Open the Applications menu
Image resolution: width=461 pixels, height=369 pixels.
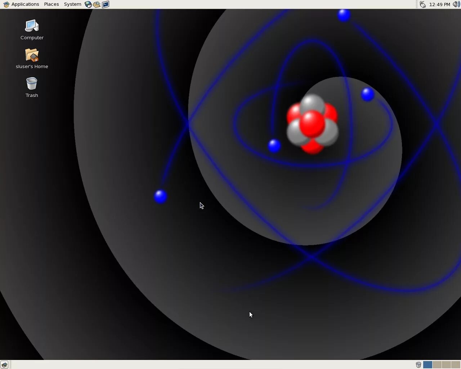21,4
